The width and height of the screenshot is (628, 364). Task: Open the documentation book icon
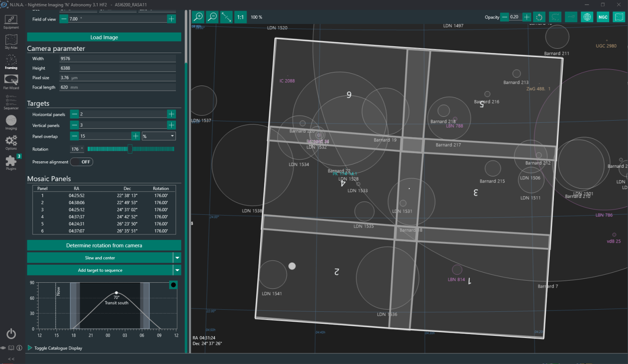pyautogui.click(x=11, y=348)
